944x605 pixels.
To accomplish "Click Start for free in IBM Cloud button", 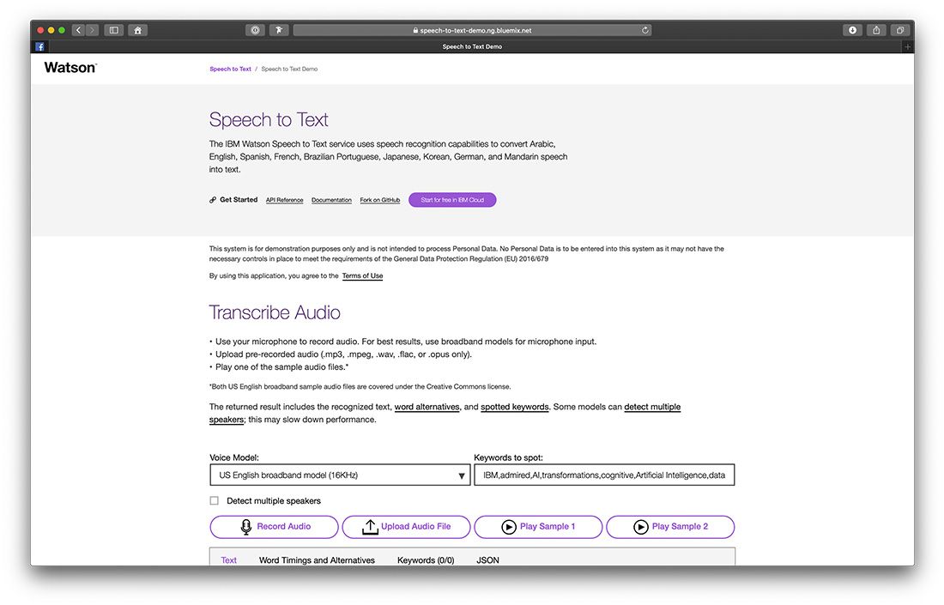I will 452,200.
